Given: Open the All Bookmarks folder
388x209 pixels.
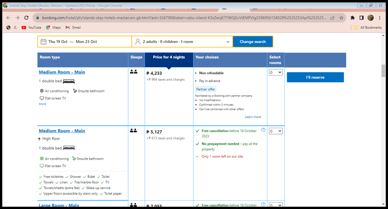Looking at the screenshot, I should click(x=368, y=27).
